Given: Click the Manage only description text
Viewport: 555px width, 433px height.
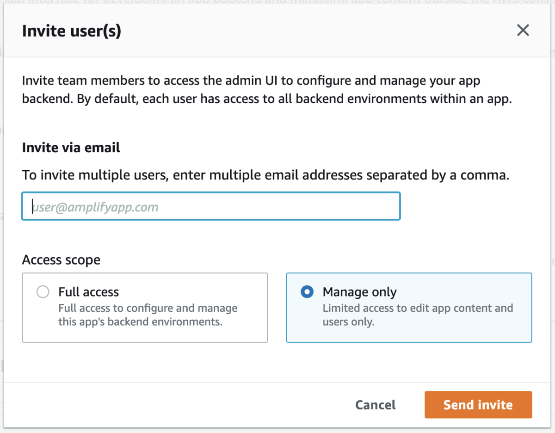Looking at the screenshot, I should [417, 315].
